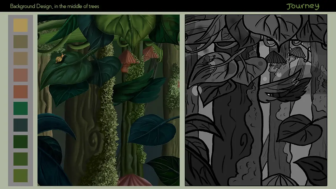Image resolution: width=336 pixels, height=189 pixels.
Task: Choose the bright emerald green swatch
Action: click(x=21, y=108)
